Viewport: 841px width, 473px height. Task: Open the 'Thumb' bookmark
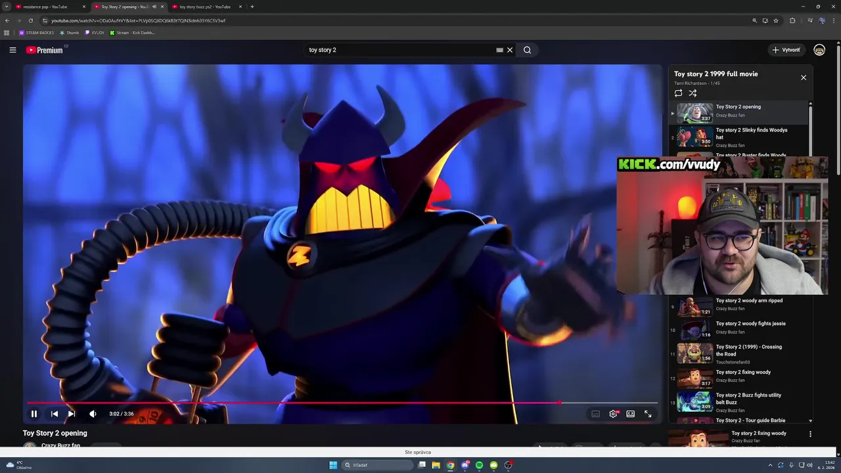click(x=69, y=32)
